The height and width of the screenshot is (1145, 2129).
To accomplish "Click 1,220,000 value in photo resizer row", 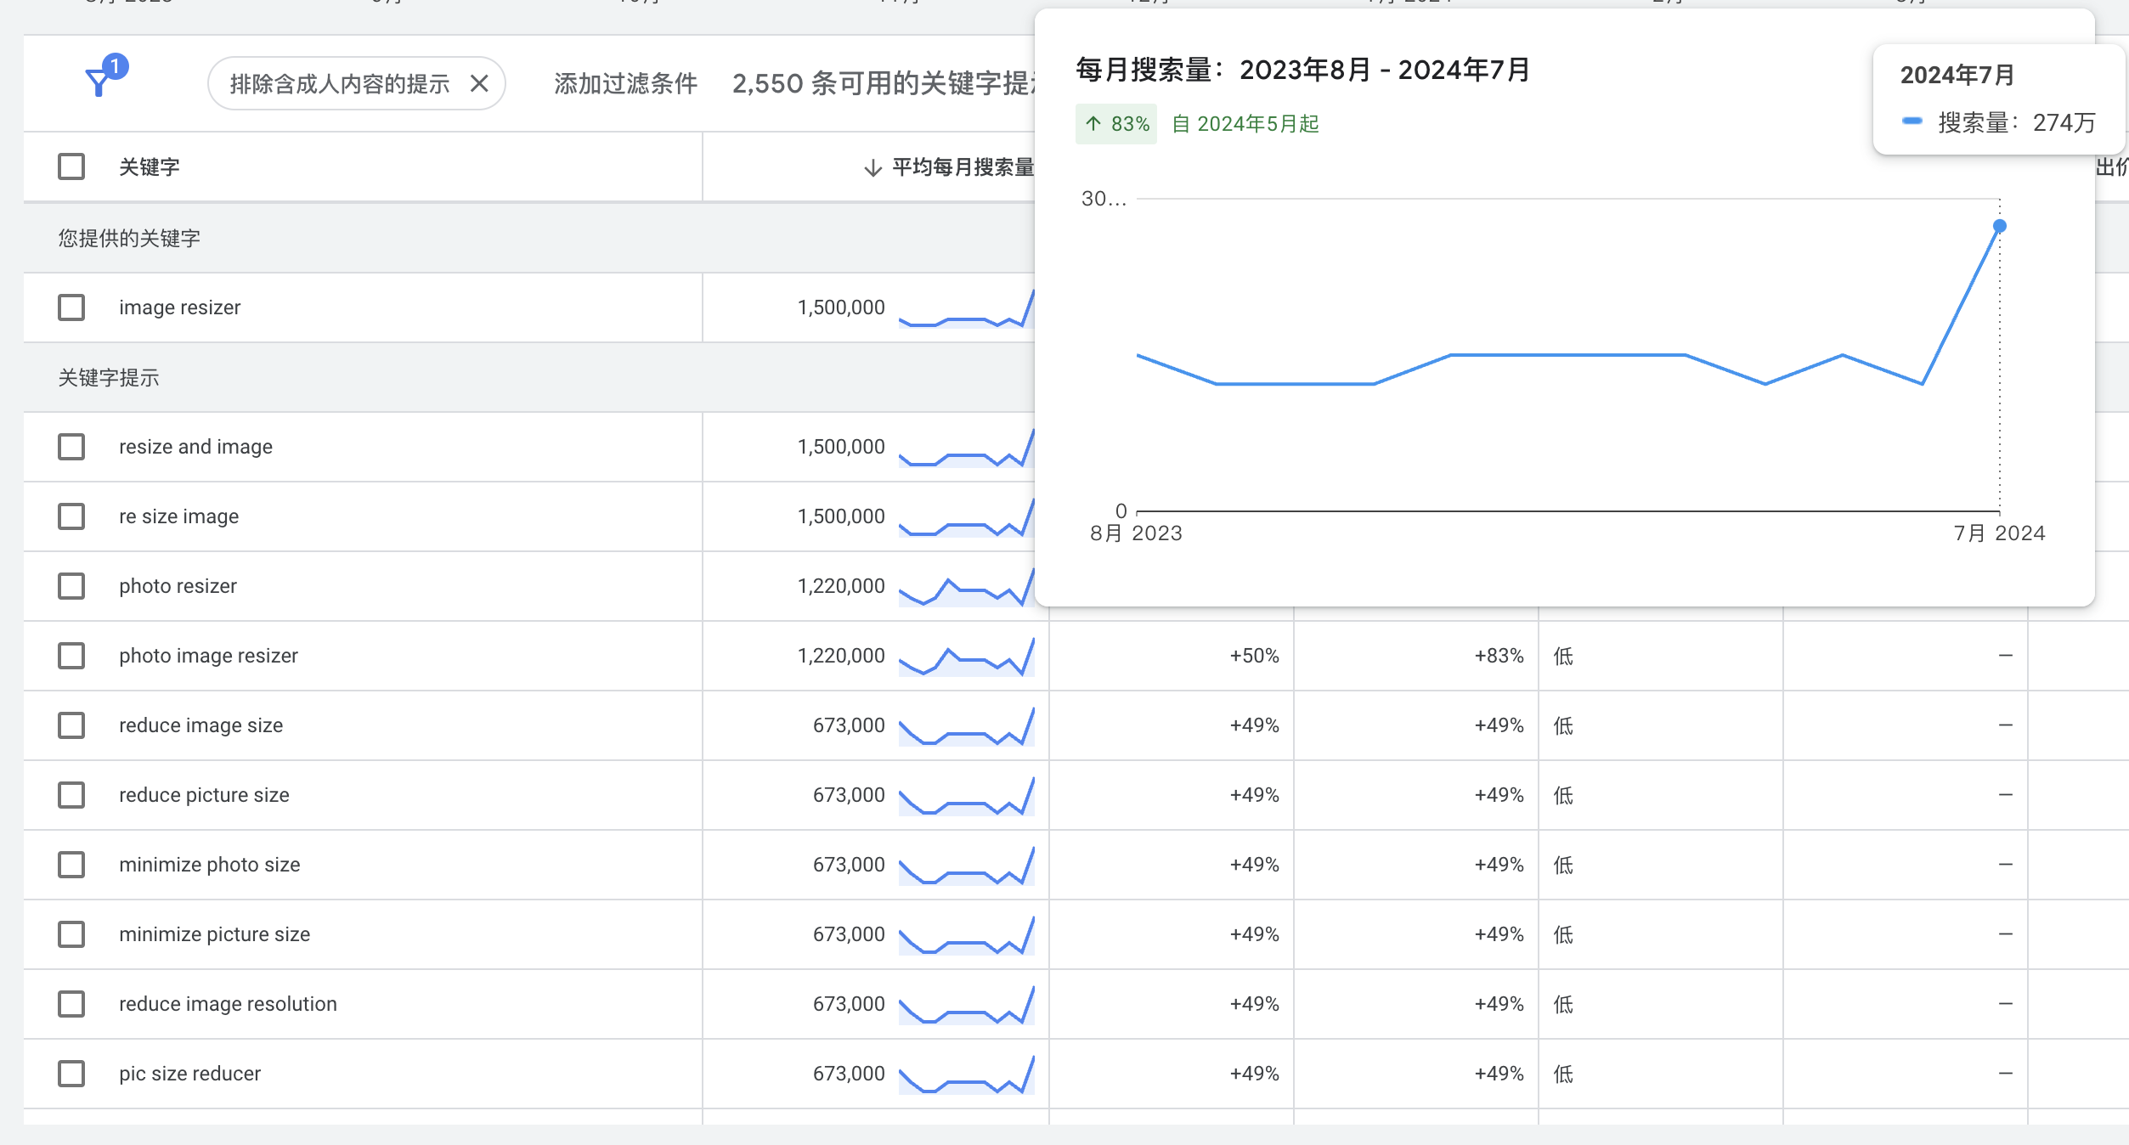I will [841, 586].
